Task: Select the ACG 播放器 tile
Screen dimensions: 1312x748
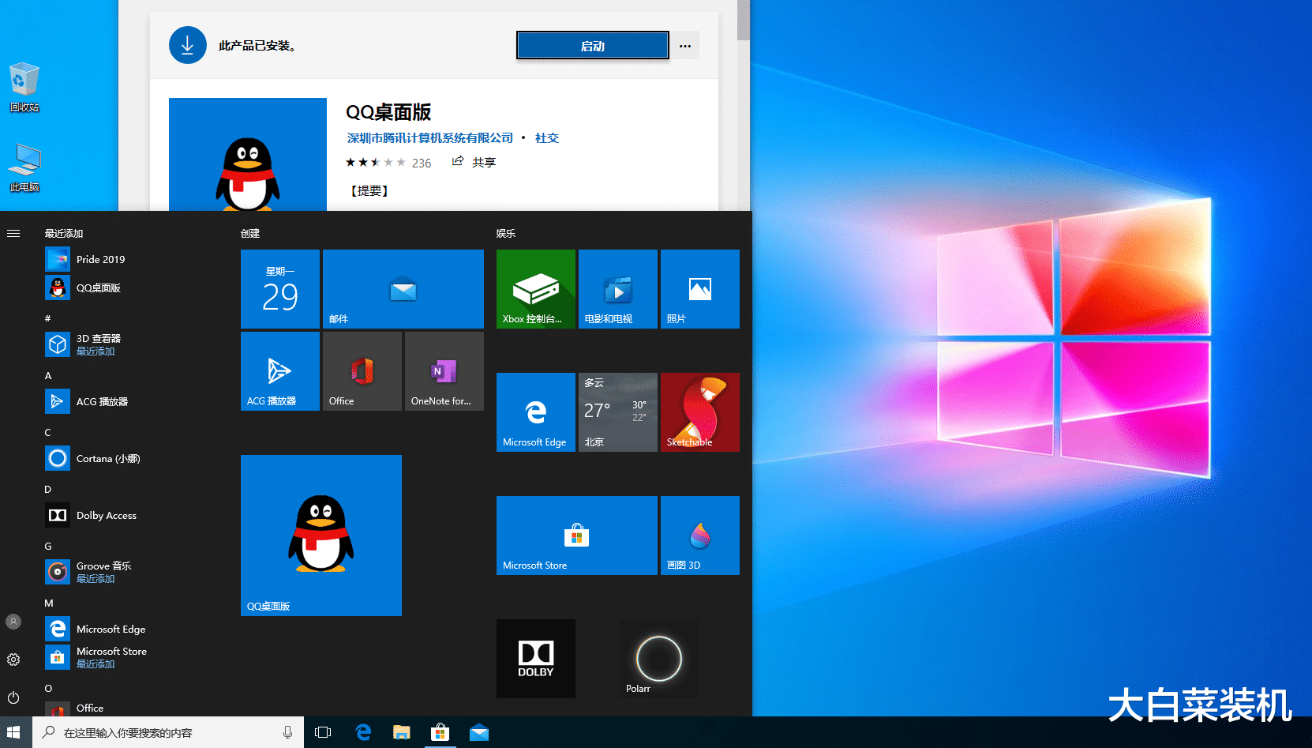Action: [x=279, y=370]
